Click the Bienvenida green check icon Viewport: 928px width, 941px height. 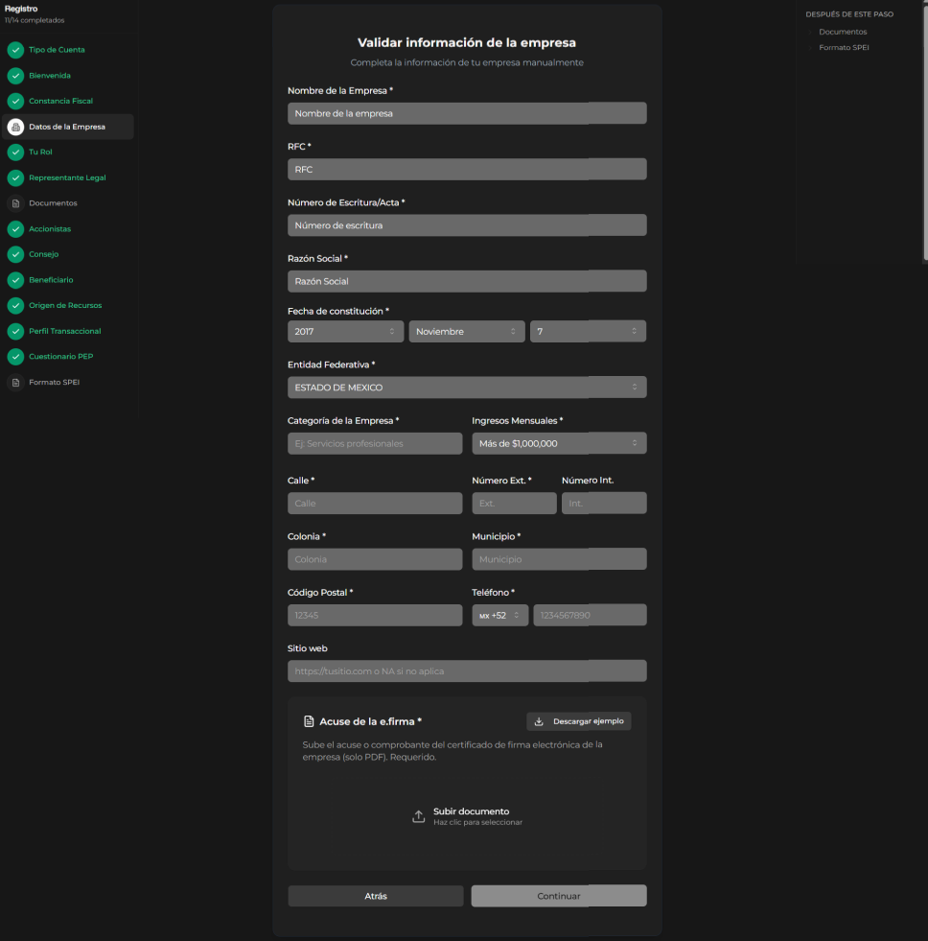[x=15, y=76]
